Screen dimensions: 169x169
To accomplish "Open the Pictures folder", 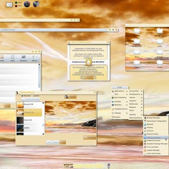I will (x=160, y=54).
